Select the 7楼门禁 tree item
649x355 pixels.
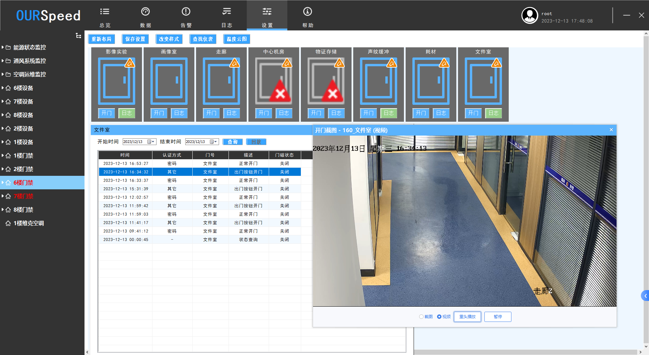tap(23, 196)
